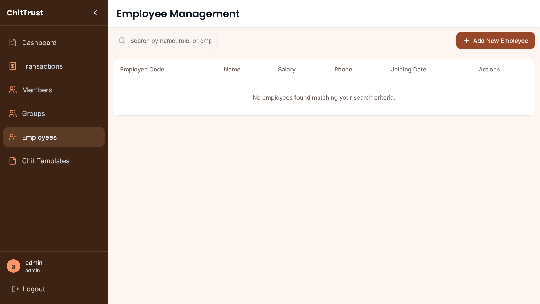540x304 pixels.
Task: Click the Phone column header
Action: pos(343,70)
